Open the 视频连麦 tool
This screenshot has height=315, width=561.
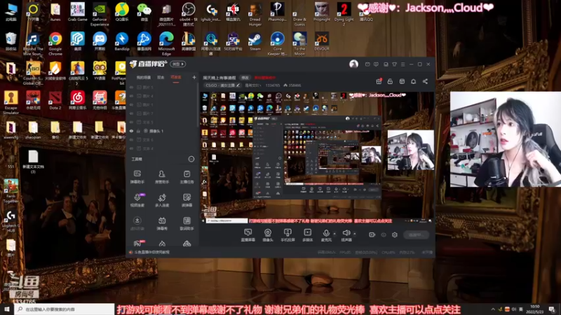(137, 200)
